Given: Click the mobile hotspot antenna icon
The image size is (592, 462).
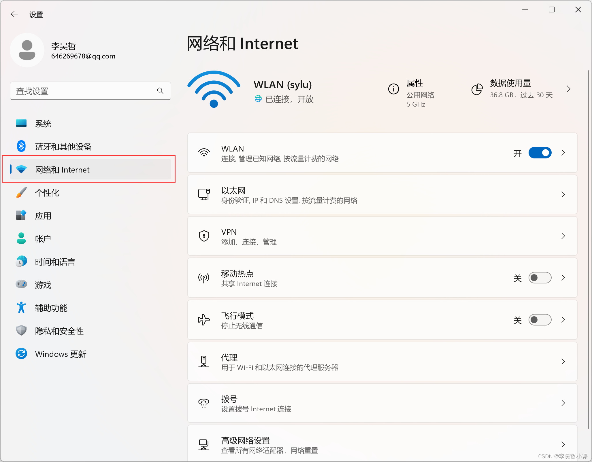Looking at the screenshot, I should (x=204, y=278).
